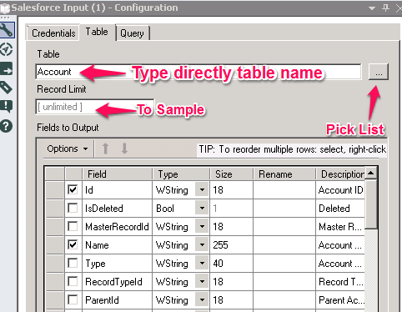
Task: Click the Account ID description cell
Action: [x=340, y=190]
